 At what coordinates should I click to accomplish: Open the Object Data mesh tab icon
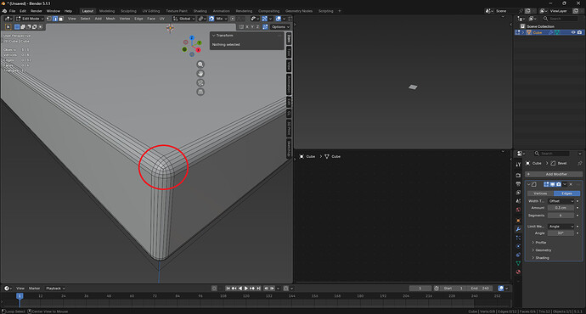[518, 263]
